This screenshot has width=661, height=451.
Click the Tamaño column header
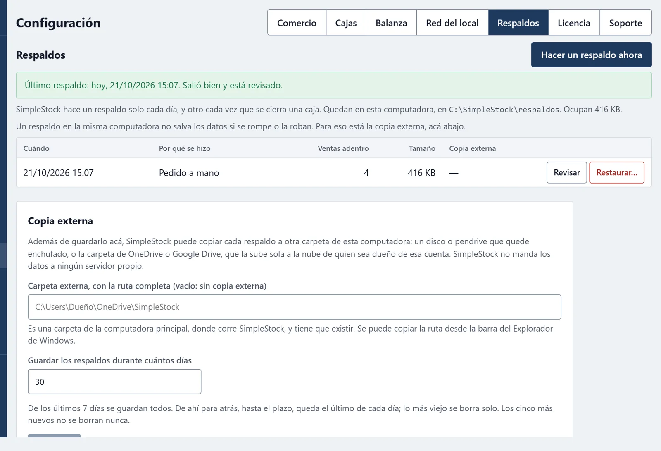tap(422, 148)
